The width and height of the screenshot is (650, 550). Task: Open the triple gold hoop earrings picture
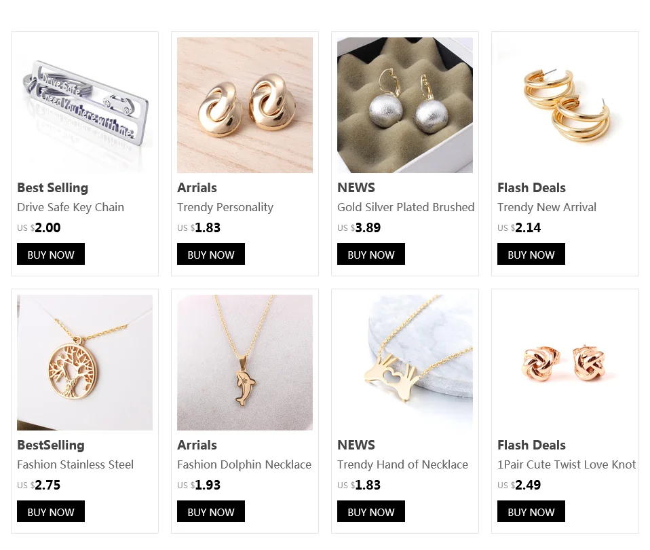[x=565, y=105]
